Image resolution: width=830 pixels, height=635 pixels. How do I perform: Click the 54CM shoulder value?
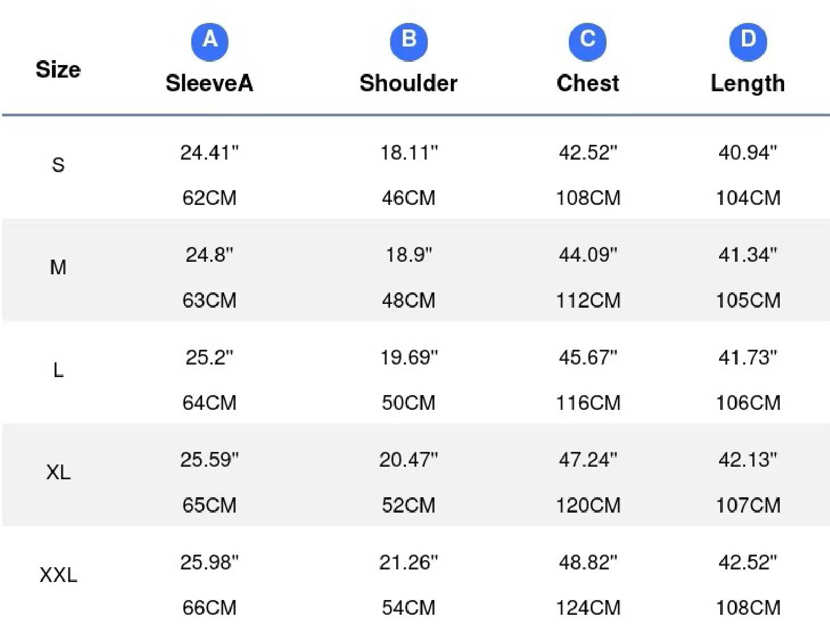click(x=408, y=608)
